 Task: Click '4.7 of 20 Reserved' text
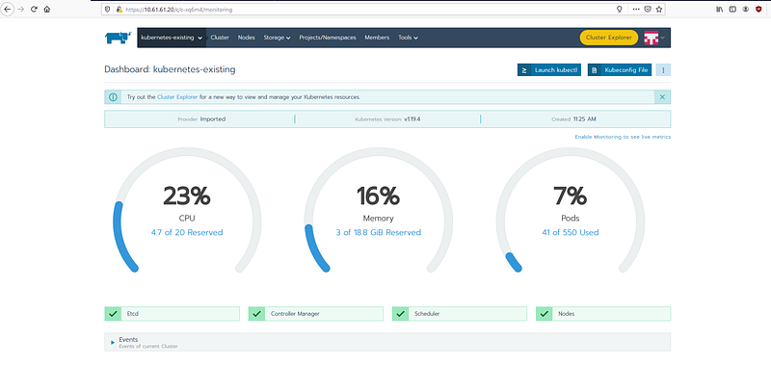[x=187, y=232]
